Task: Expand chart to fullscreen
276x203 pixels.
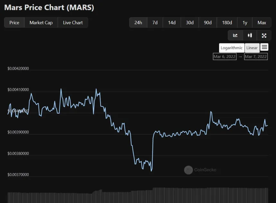Action: 264,35
